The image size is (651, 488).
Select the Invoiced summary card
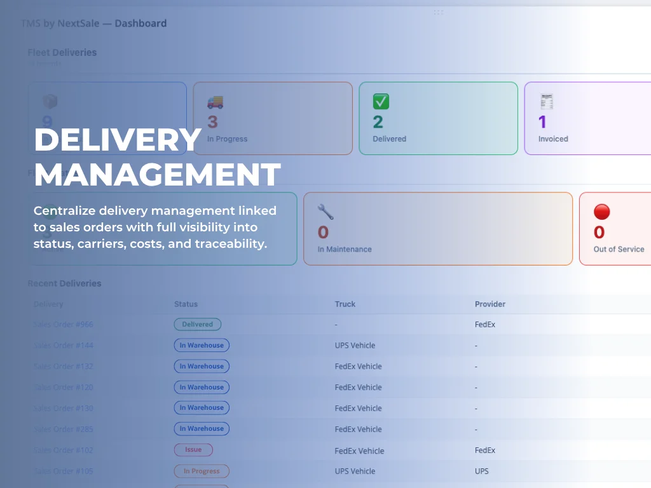587,118
